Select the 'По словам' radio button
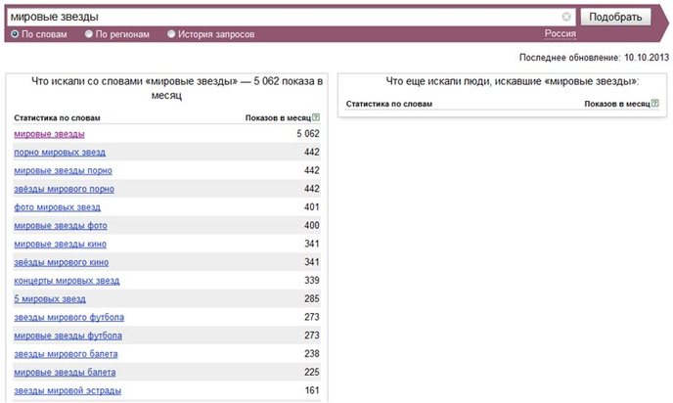This screenshot has width=673, height=403. point(15,34)
